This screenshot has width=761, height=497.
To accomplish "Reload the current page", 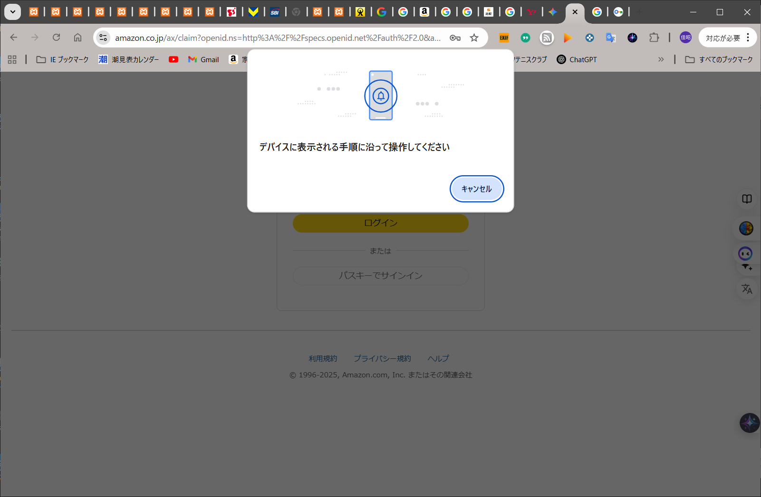I will pos(56,38).
